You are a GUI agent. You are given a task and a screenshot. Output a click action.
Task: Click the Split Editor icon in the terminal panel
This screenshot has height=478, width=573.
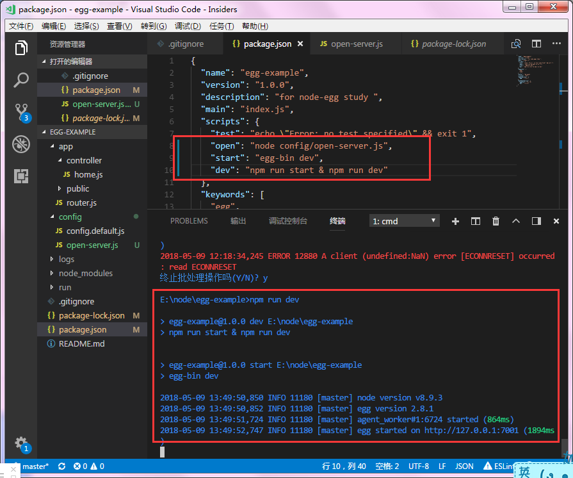[475, 220]
